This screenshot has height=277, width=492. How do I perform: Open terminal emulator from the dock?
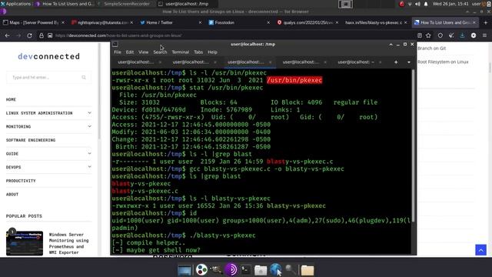(x=246, y=270)
